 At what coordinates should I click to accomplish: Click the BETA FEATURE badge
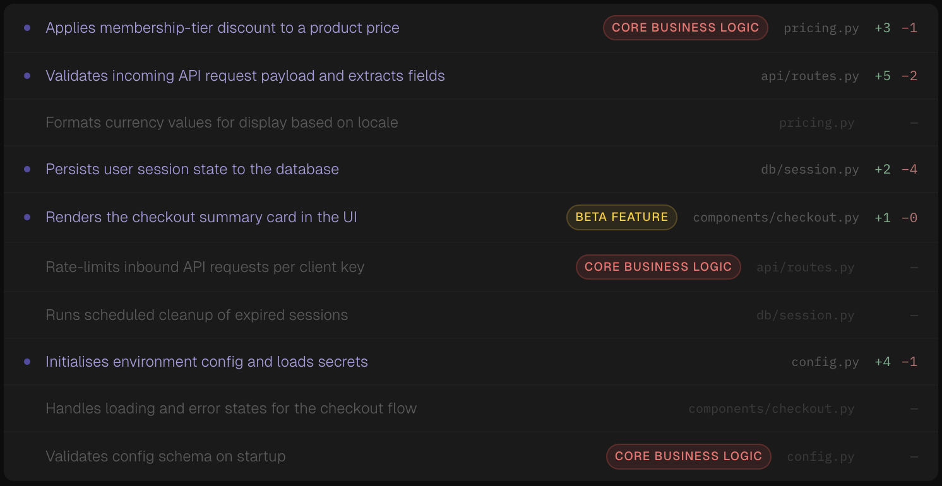pos(621,217)
